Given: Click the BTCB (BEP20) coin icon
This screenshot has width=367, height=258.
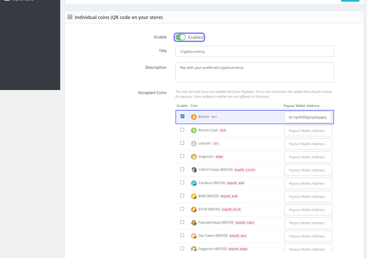Looking at the screenshot, I should point(194,210).
